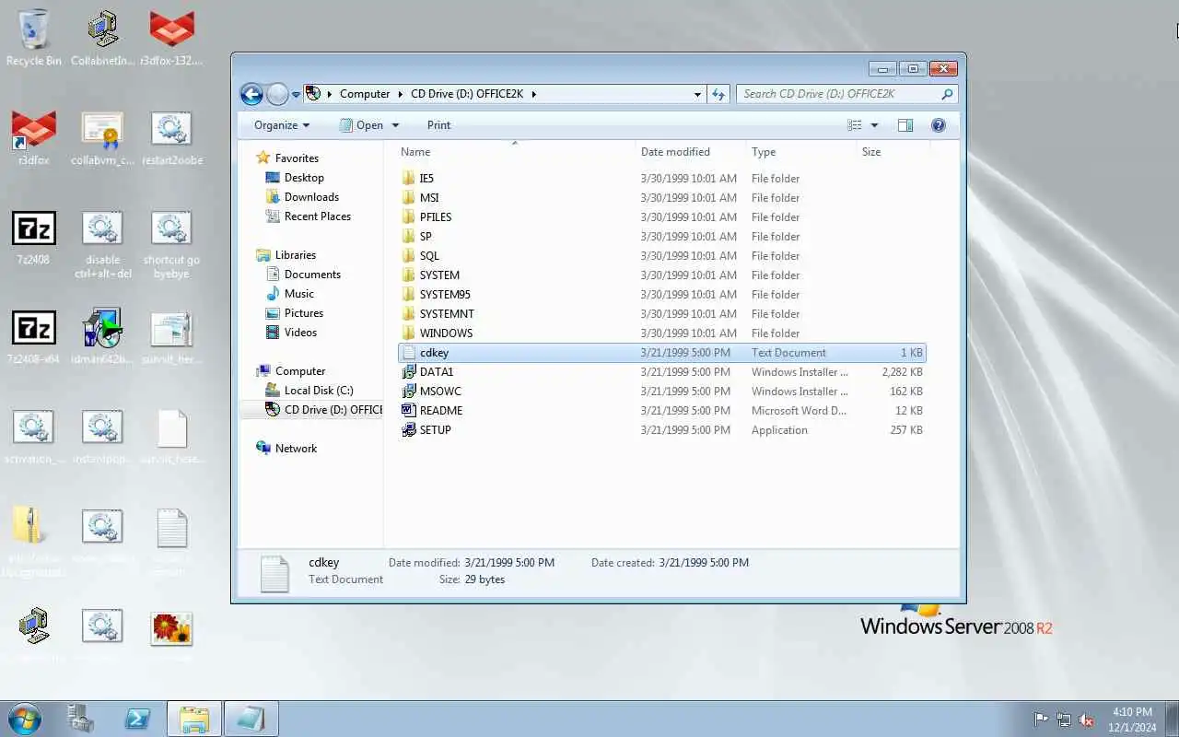
Task: Open the Organize menu
Action: click(x=282, y=125)
